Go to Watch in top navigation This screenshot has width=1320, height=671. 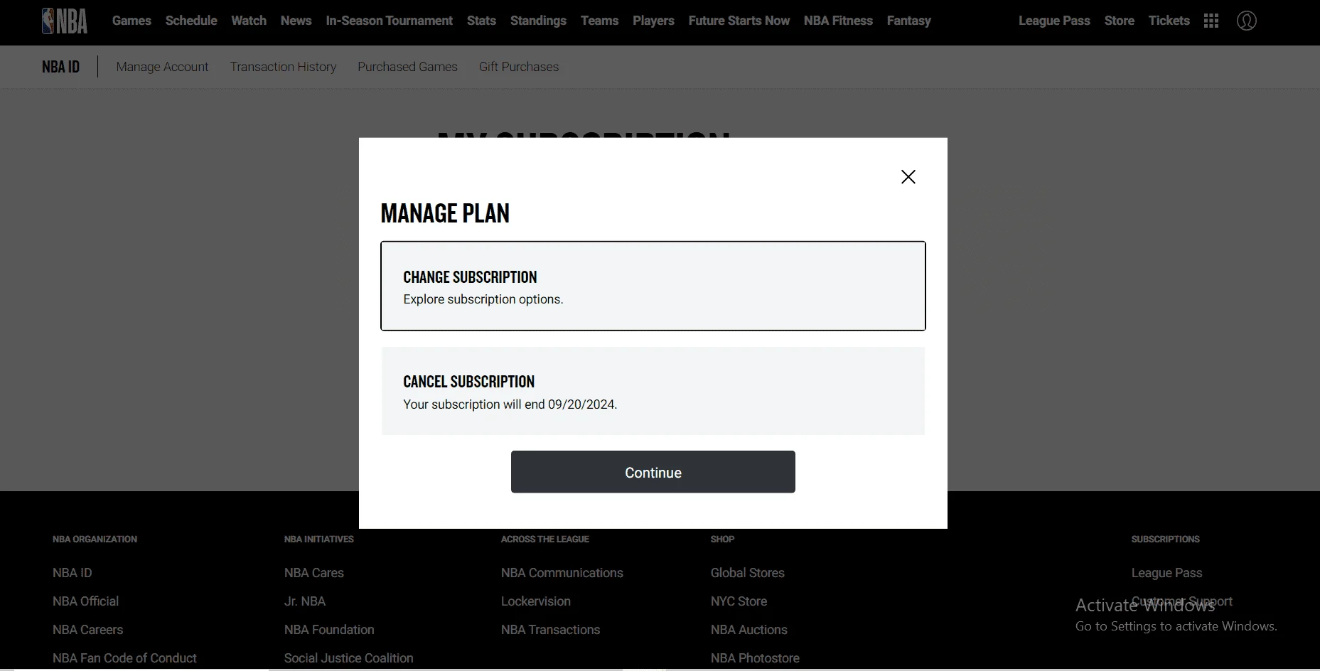(x=249, y=21)
